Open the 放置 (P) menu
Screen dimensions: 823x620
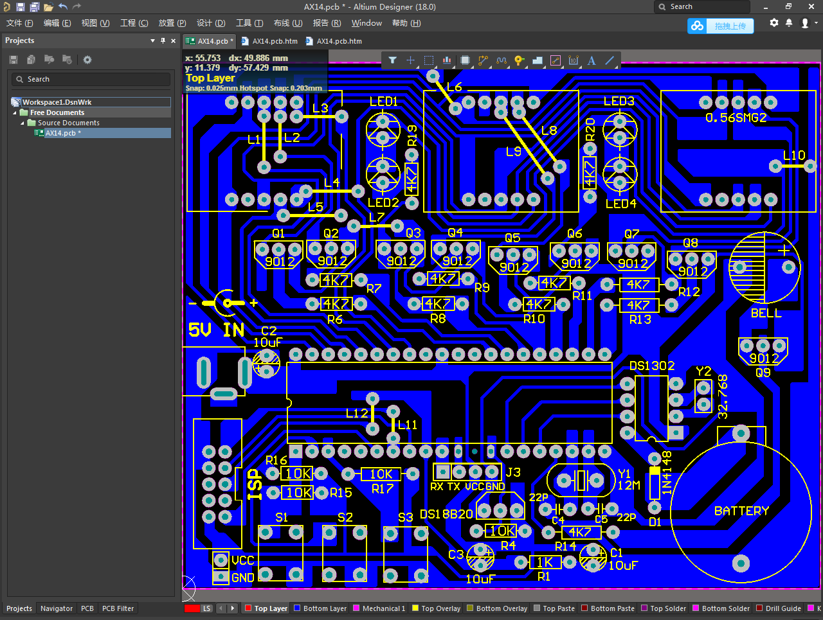(x=172, y=23)
